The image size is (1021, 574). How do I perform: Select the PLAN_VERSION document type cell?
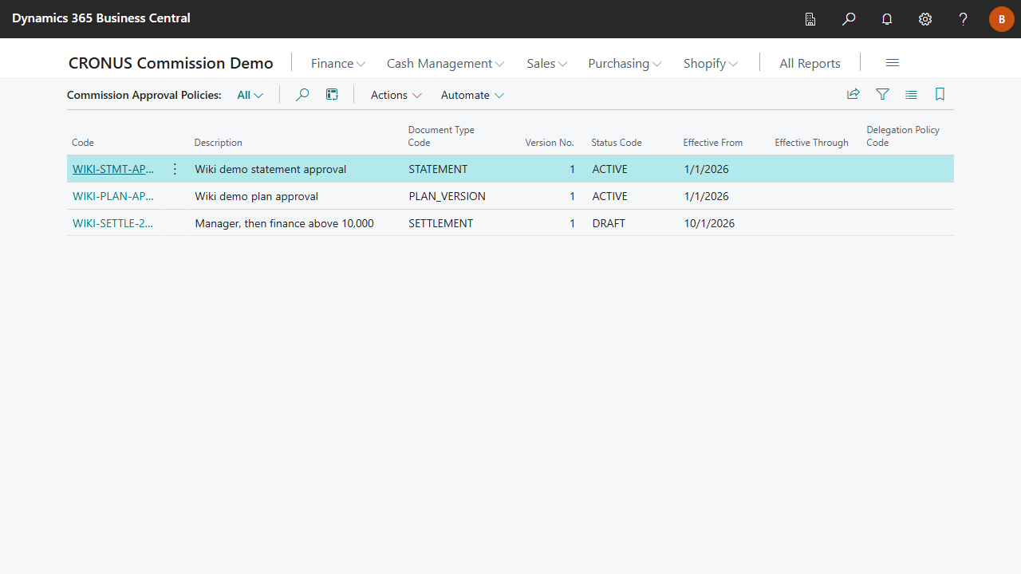point(447,196)
